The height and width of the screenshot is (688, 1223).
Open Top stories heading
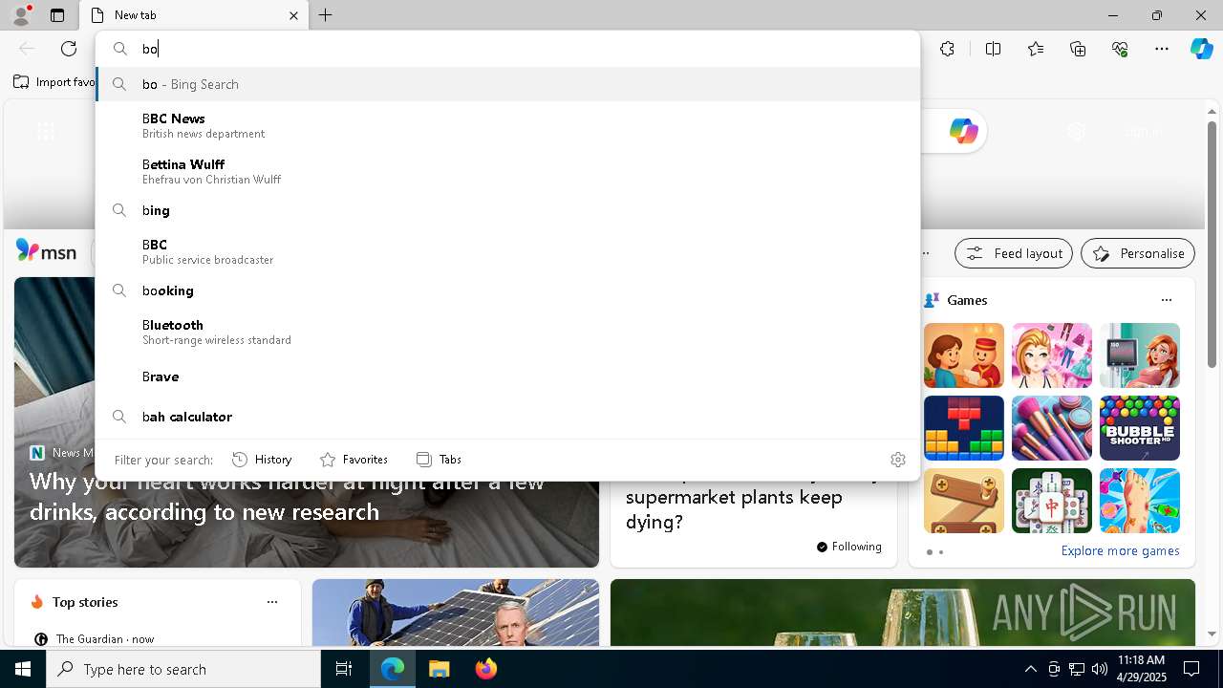point(85,602)
